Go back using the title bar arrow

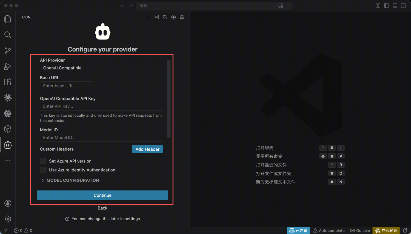122,6
